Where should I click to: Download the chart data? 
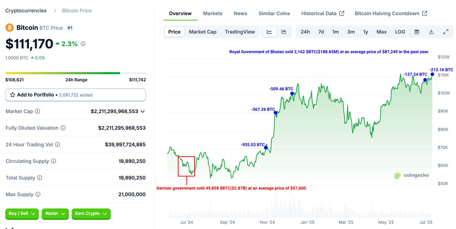(x=431, y=32)
